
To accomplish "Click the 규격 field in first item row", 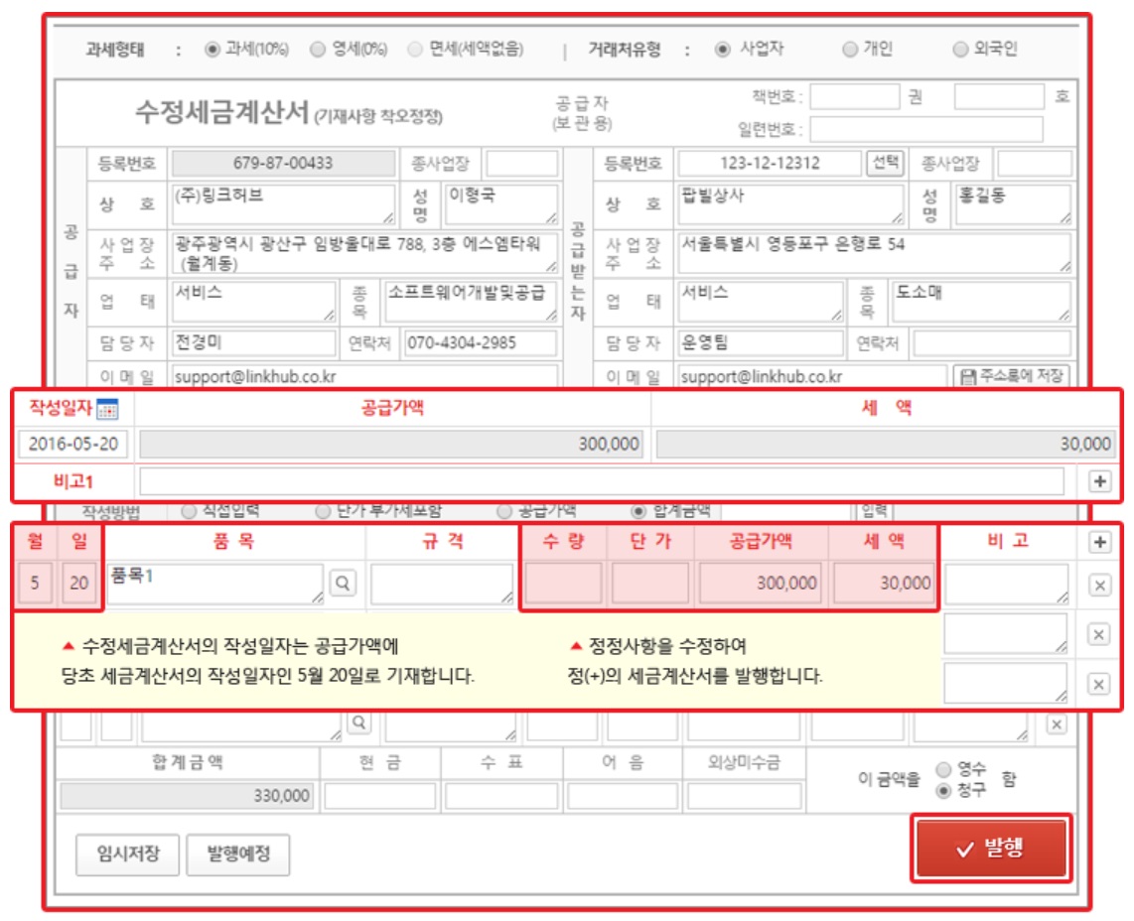I will click(x=442, y=584).
